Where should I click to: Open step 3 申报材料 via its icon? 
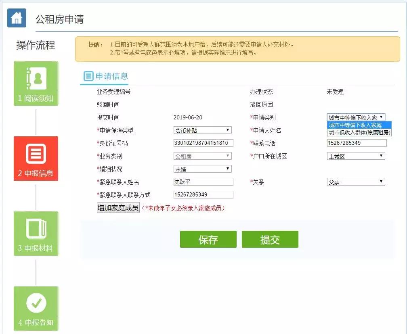tap(36, 233)
